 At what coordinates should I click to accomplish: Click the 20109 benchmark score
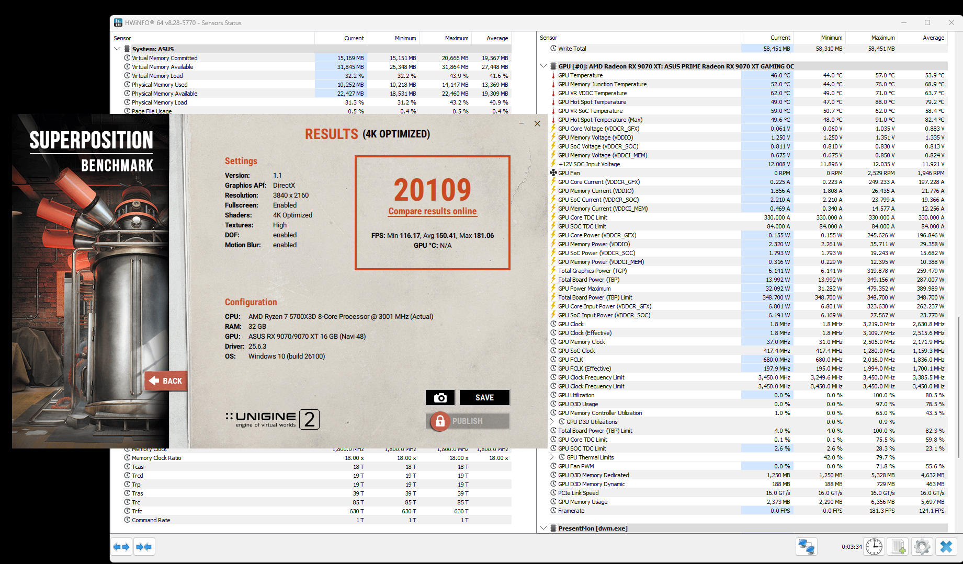pyautogui.click(x=433, y=190)
